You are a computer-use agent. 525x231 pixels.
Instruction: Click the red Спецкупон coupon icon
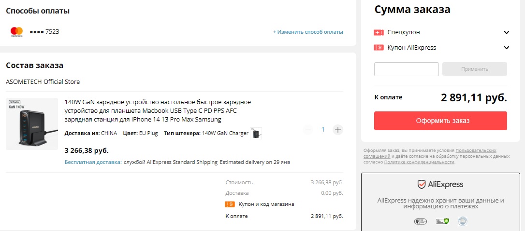coord(379,32)
